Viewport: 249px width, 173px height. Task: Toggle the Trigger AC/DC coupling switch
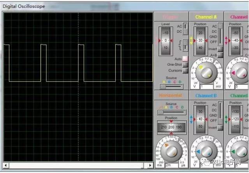coord(185,28)
